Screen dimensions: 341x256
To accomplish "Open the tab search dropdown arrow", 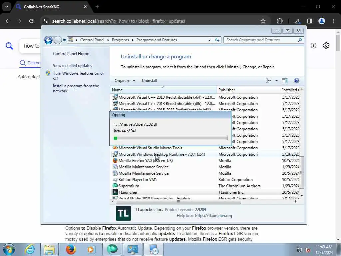I will 7,7.
